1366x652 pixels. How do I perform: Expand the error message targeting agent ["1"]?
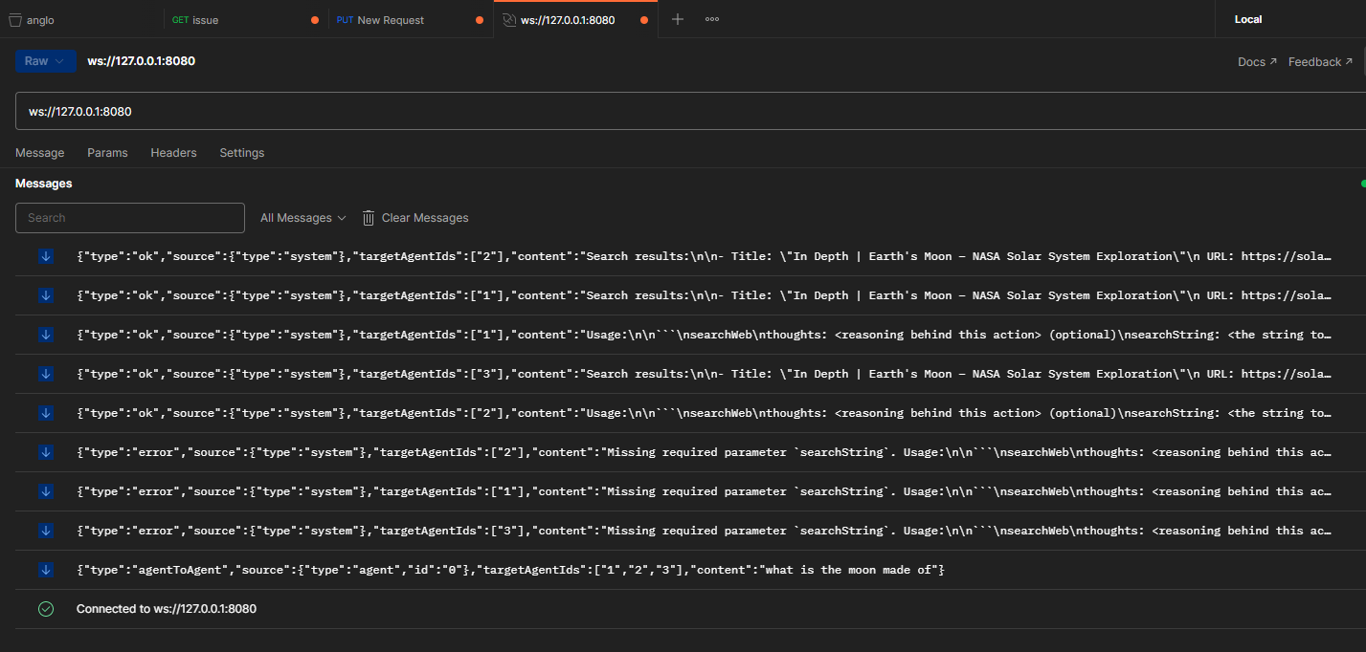pos(690,491)
